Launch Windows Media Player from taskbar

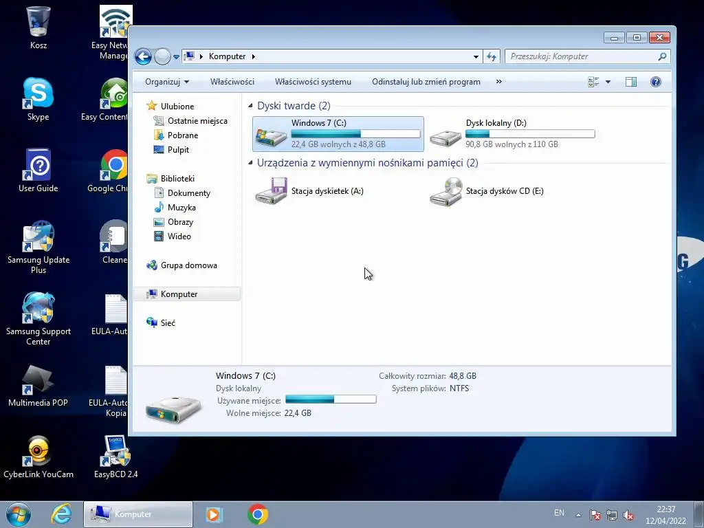pyautogui.click(x=214, y=514)
